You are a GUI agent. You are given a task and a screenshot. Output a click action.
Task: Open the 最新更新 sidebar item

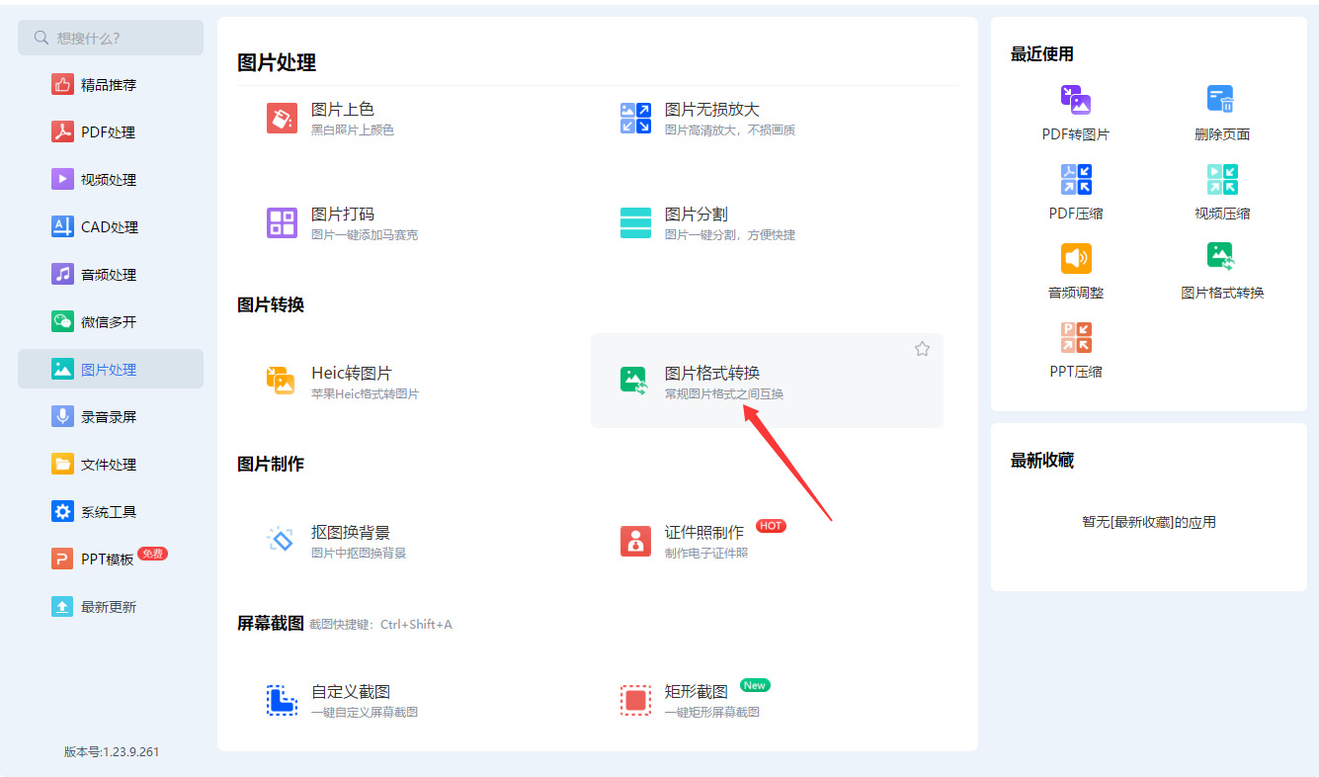coord(111,607)
